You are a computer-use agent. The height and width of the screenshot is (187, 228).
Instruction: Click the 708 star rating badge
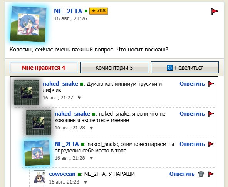[x=99, y=11]
